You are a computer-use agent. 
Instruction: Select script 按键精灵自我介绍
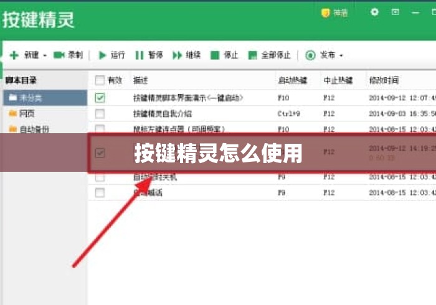pos(163,114)
